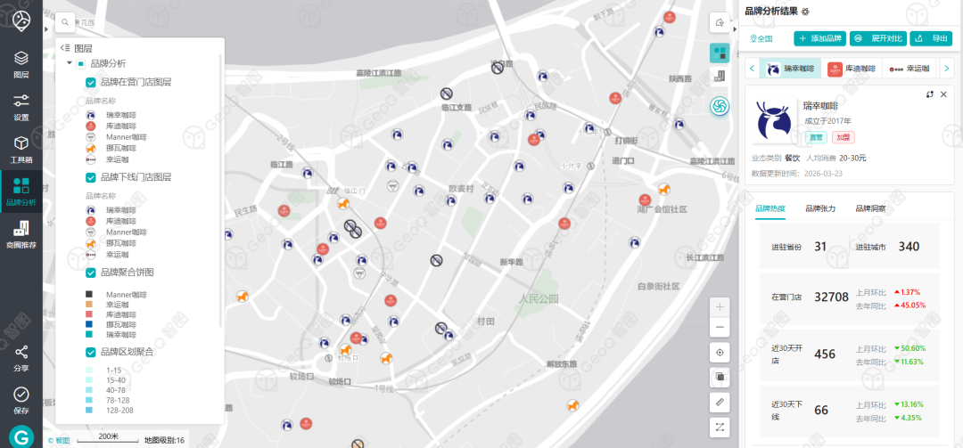Screen dimensions: 963x448
Task: Click the 在营门店 value 32708
Action: 831,297
